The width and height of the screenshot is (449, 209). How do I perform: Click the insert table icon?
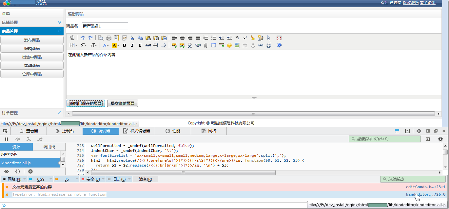coord(214,45)
